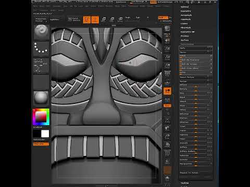
Task: Click the orange Menus button
Action: (x=153, y=2)
